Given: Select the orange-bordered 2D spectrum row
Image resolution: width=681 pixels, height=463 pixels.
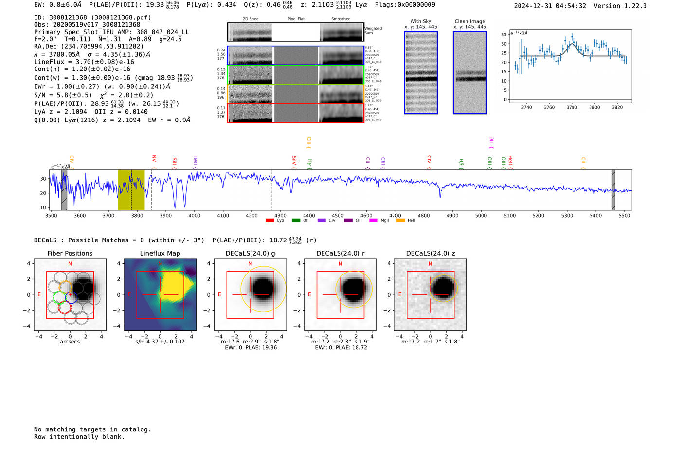Looking at the screenshot, I should point(295,94).
